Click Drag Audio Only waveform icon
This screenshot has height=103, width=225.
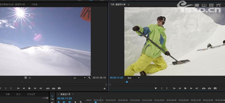pyautogui.click(x=30, y=78)
